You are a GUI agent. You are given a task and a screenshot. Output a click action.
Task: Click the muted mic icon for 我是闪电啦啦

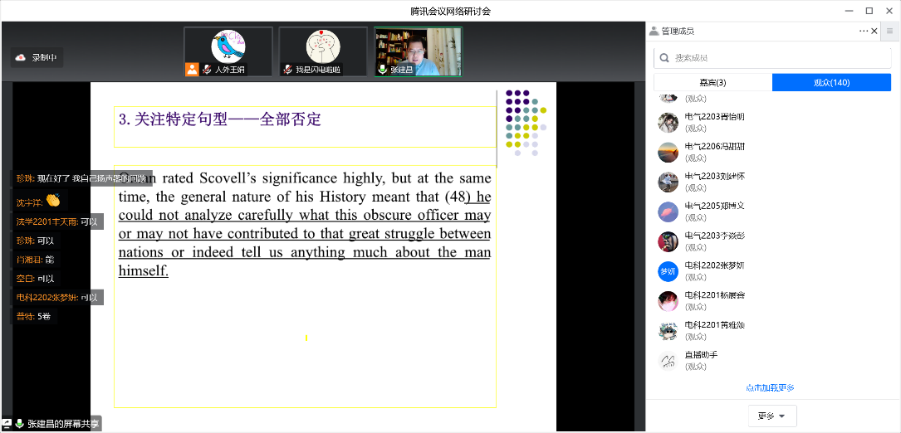click(x=287, y=70)
